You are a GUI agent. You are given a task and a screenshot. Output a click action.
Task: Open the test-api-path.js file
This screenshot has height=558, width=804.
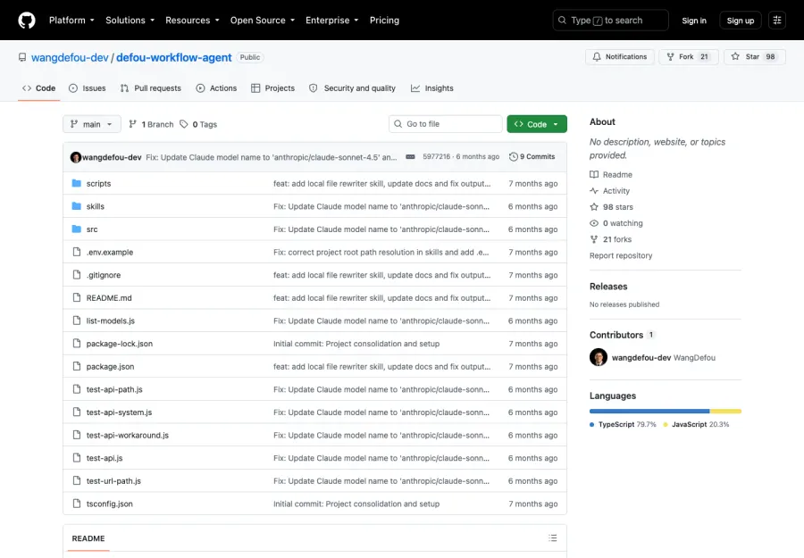[x=114, y=389]
